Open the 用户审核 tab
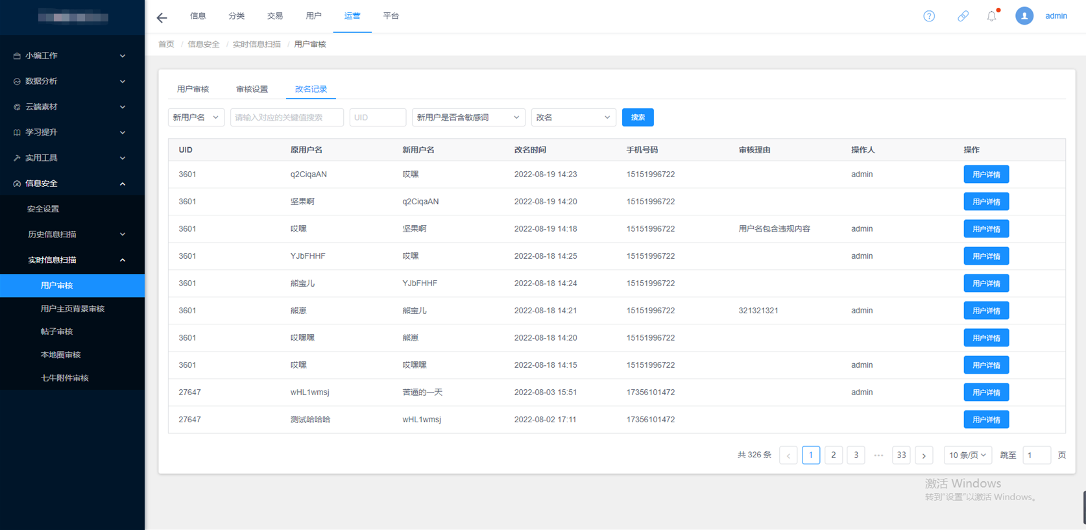1086x530 pixels. pyautogui.click(x=193, y=89)
